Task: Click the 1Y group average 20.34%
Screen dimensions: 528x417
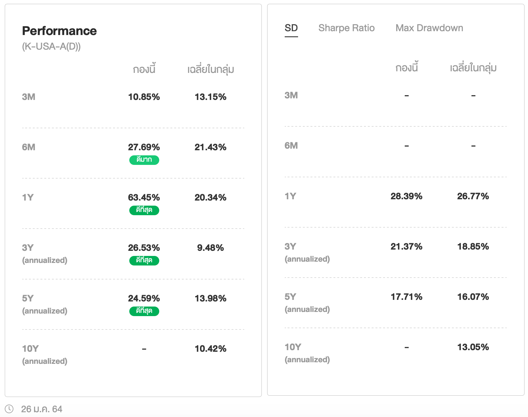Action: coord(210,197)
